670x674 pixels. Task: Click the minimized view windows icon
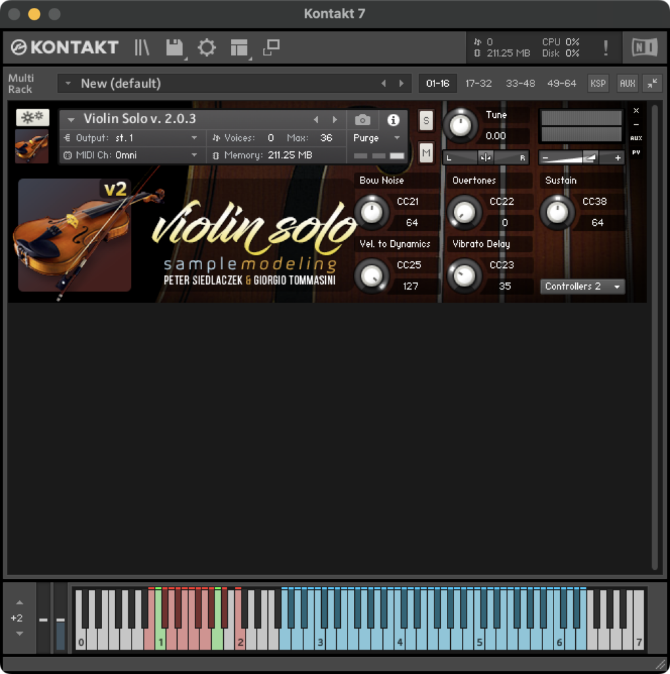(272, 47)
